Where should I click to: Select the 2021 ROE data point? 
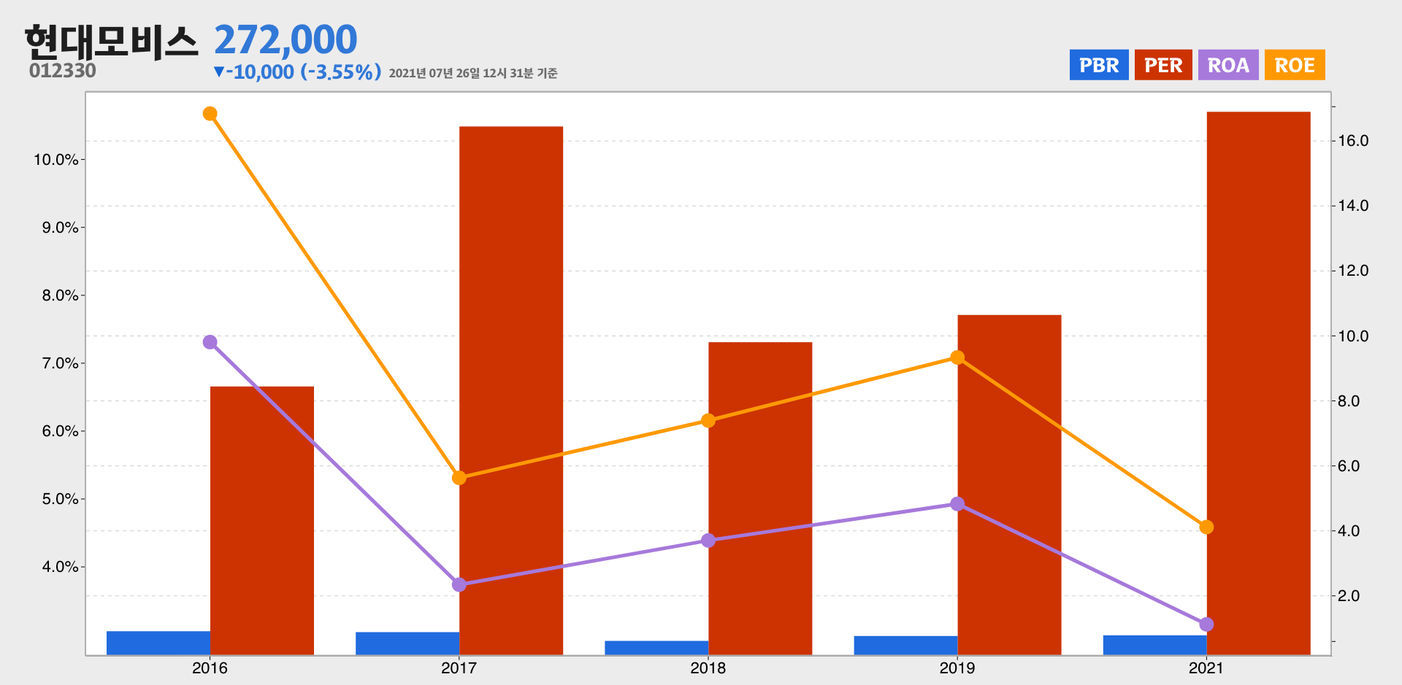(x=1206, y=527)
